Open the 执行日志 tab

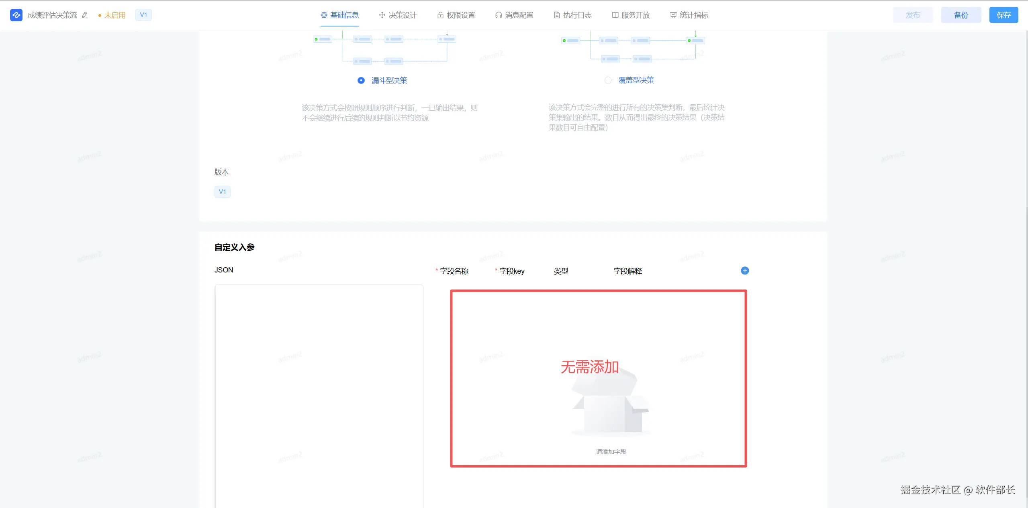[x=573, y=15]
